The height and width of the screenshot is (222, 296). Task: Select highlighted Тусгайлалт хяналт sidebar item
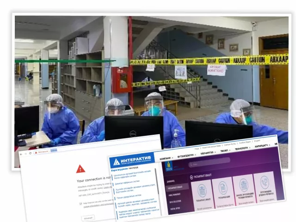(176, 187)
